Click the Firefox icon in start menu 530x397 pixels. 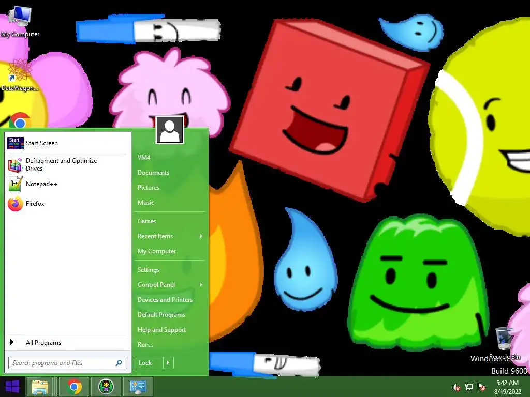coord(15,204)
